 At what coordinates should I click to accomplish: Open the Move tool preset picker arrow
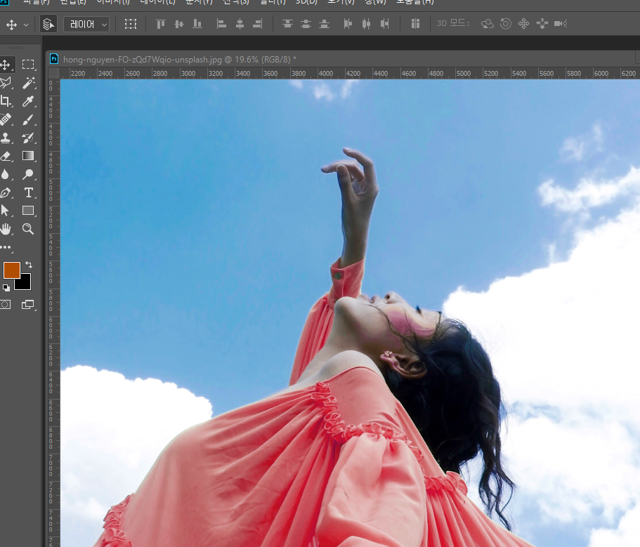26,25
